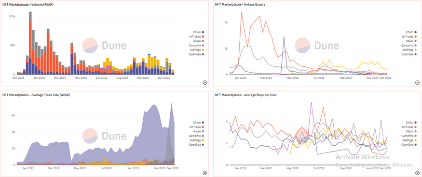The image size is (422, 177).
Task: Toggle Chikn in Average Buys per User legend
Action: (x=411, y=122)
